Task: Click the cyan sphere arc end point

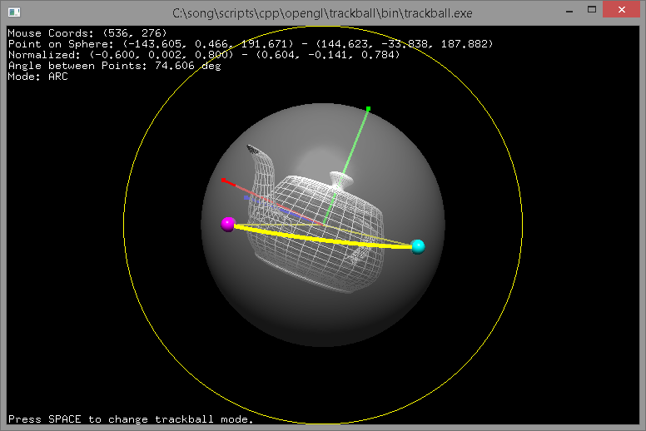Action: 418,246
